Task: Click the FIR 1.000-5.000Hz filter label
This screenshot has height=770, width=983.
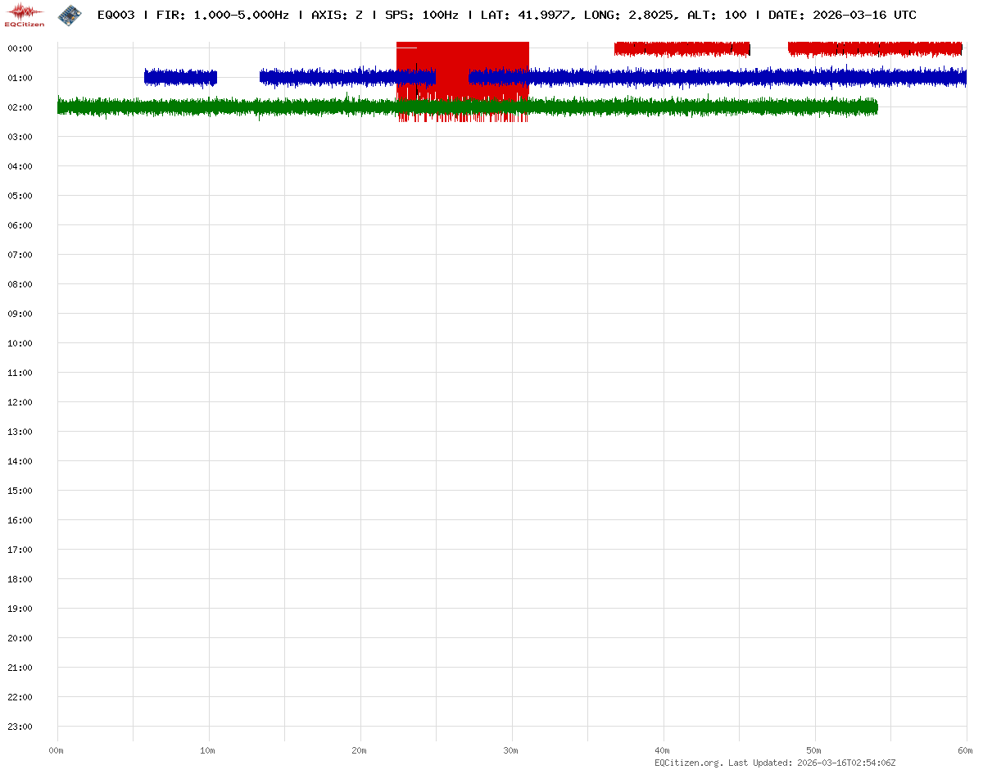Action: (x=221, y=15)
